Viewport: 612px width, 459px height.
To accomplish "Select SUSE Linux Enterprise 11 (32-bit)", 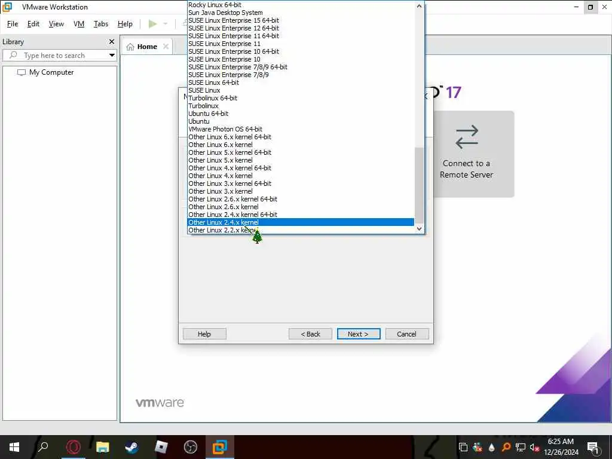I will pos(301,44).
